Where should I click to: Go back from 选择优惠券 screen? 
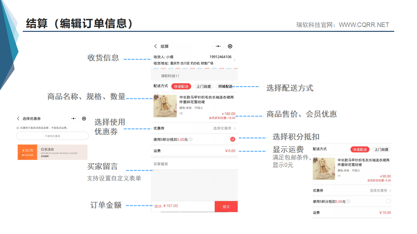[18, 119]
